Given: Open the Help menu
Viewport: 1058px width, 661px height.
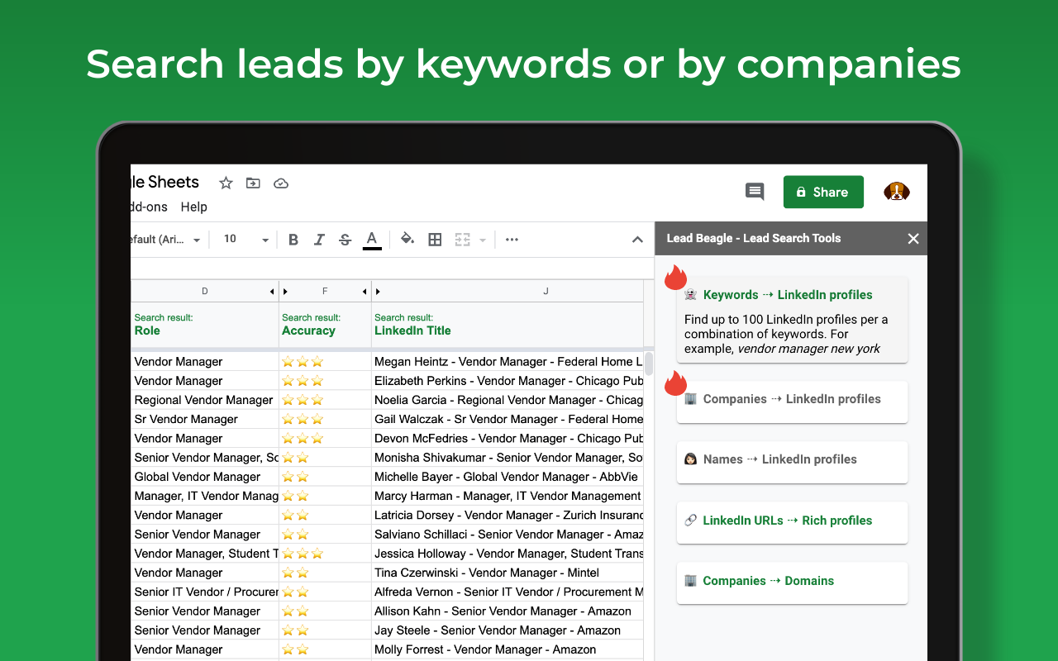Looking at the screenshot, I should [193, 207].
